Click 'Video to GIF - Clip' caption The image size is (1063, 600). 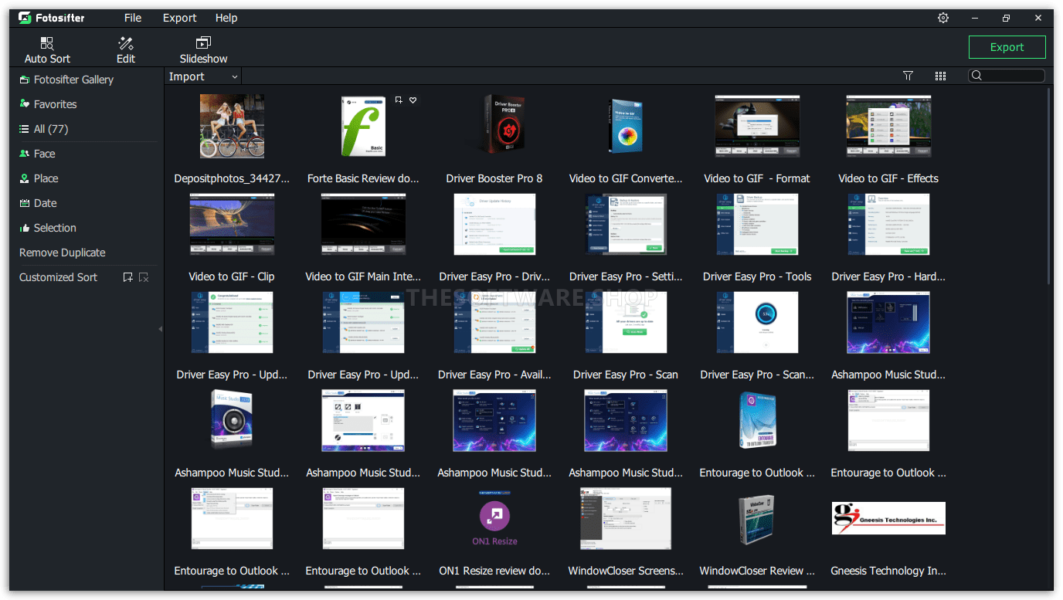click(232, 276)
